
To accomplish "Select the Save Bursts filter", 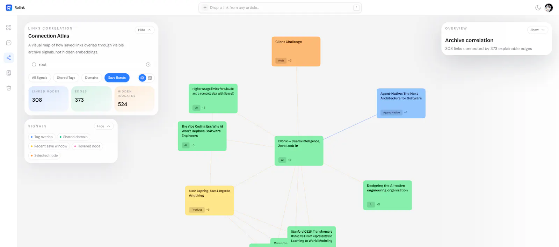I will 117,78.
